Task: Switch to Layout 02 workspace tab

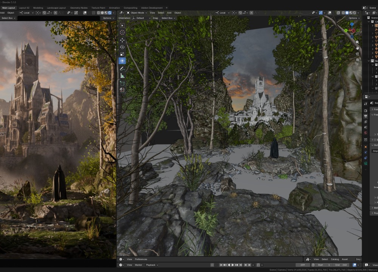Action: 24,8
